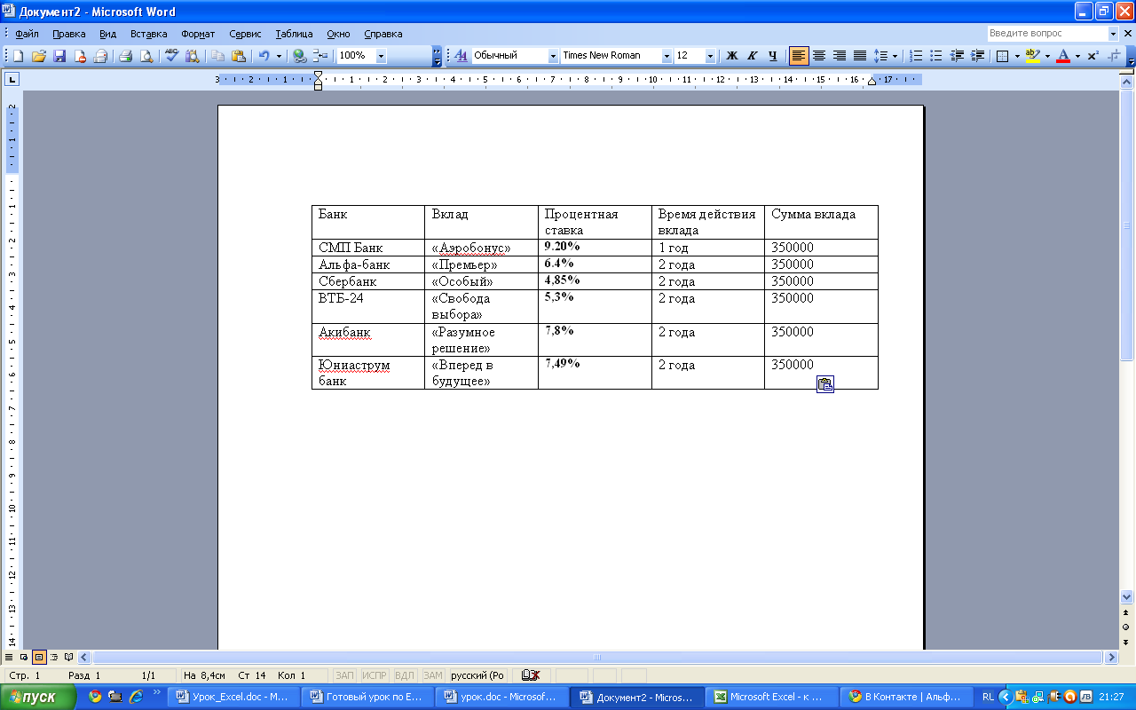This screenshot has height=710, width=1136.
Task: Open the Справка menu
Action: click(x=383, y=34)
